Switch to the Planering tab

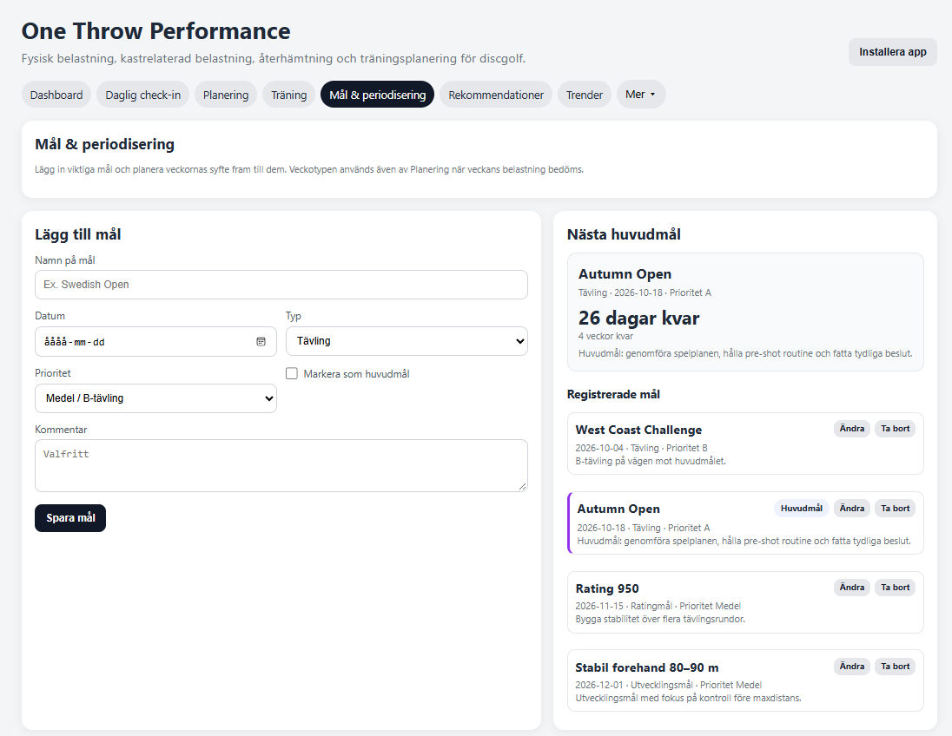tap(226, 95)
